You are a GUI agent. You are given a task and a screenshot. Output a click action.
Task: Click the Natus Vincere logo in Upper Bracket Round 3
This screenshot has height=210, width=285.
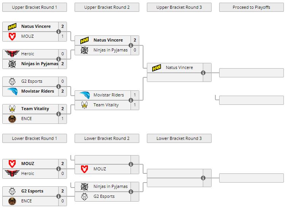click(x=156, y=68)
